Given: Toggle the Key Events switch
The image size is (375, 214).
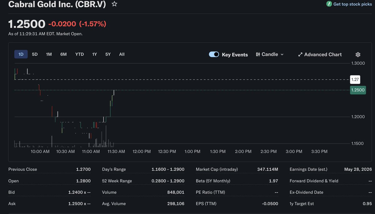Looking at the screenshot, I should pyautogui.click(x=214, y=55).
